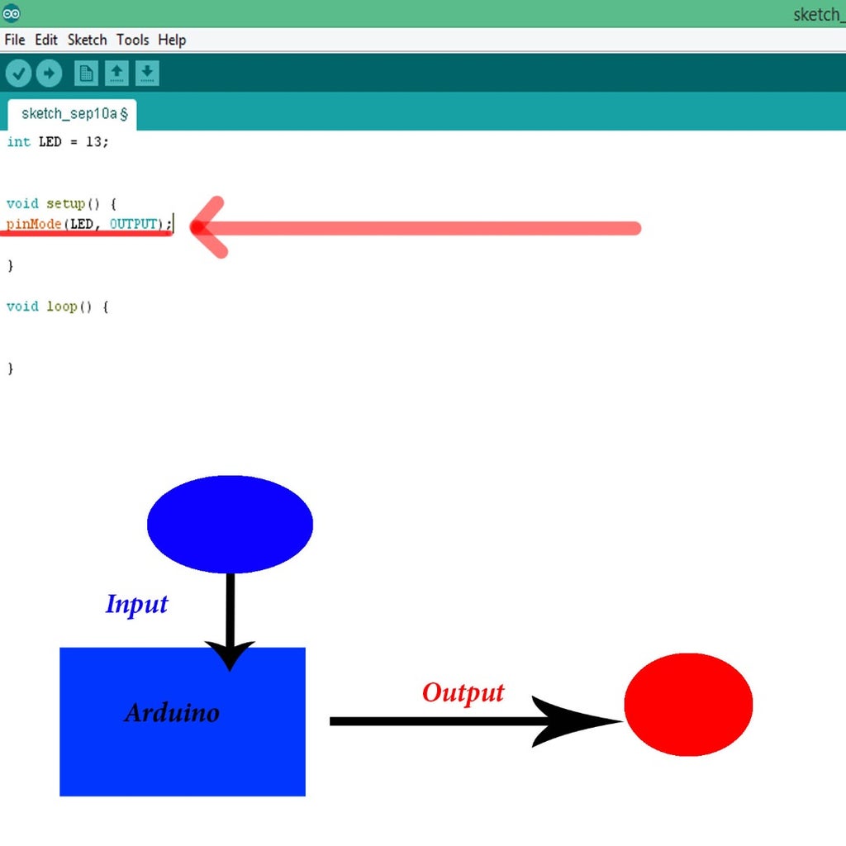Open the File menu
The width and height of the screenshot is (846, 846).
13,40
